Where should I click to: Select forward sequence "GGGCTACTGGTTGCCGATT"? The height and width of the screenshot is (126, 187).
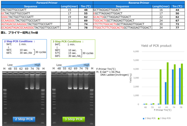tap(18, 17)
